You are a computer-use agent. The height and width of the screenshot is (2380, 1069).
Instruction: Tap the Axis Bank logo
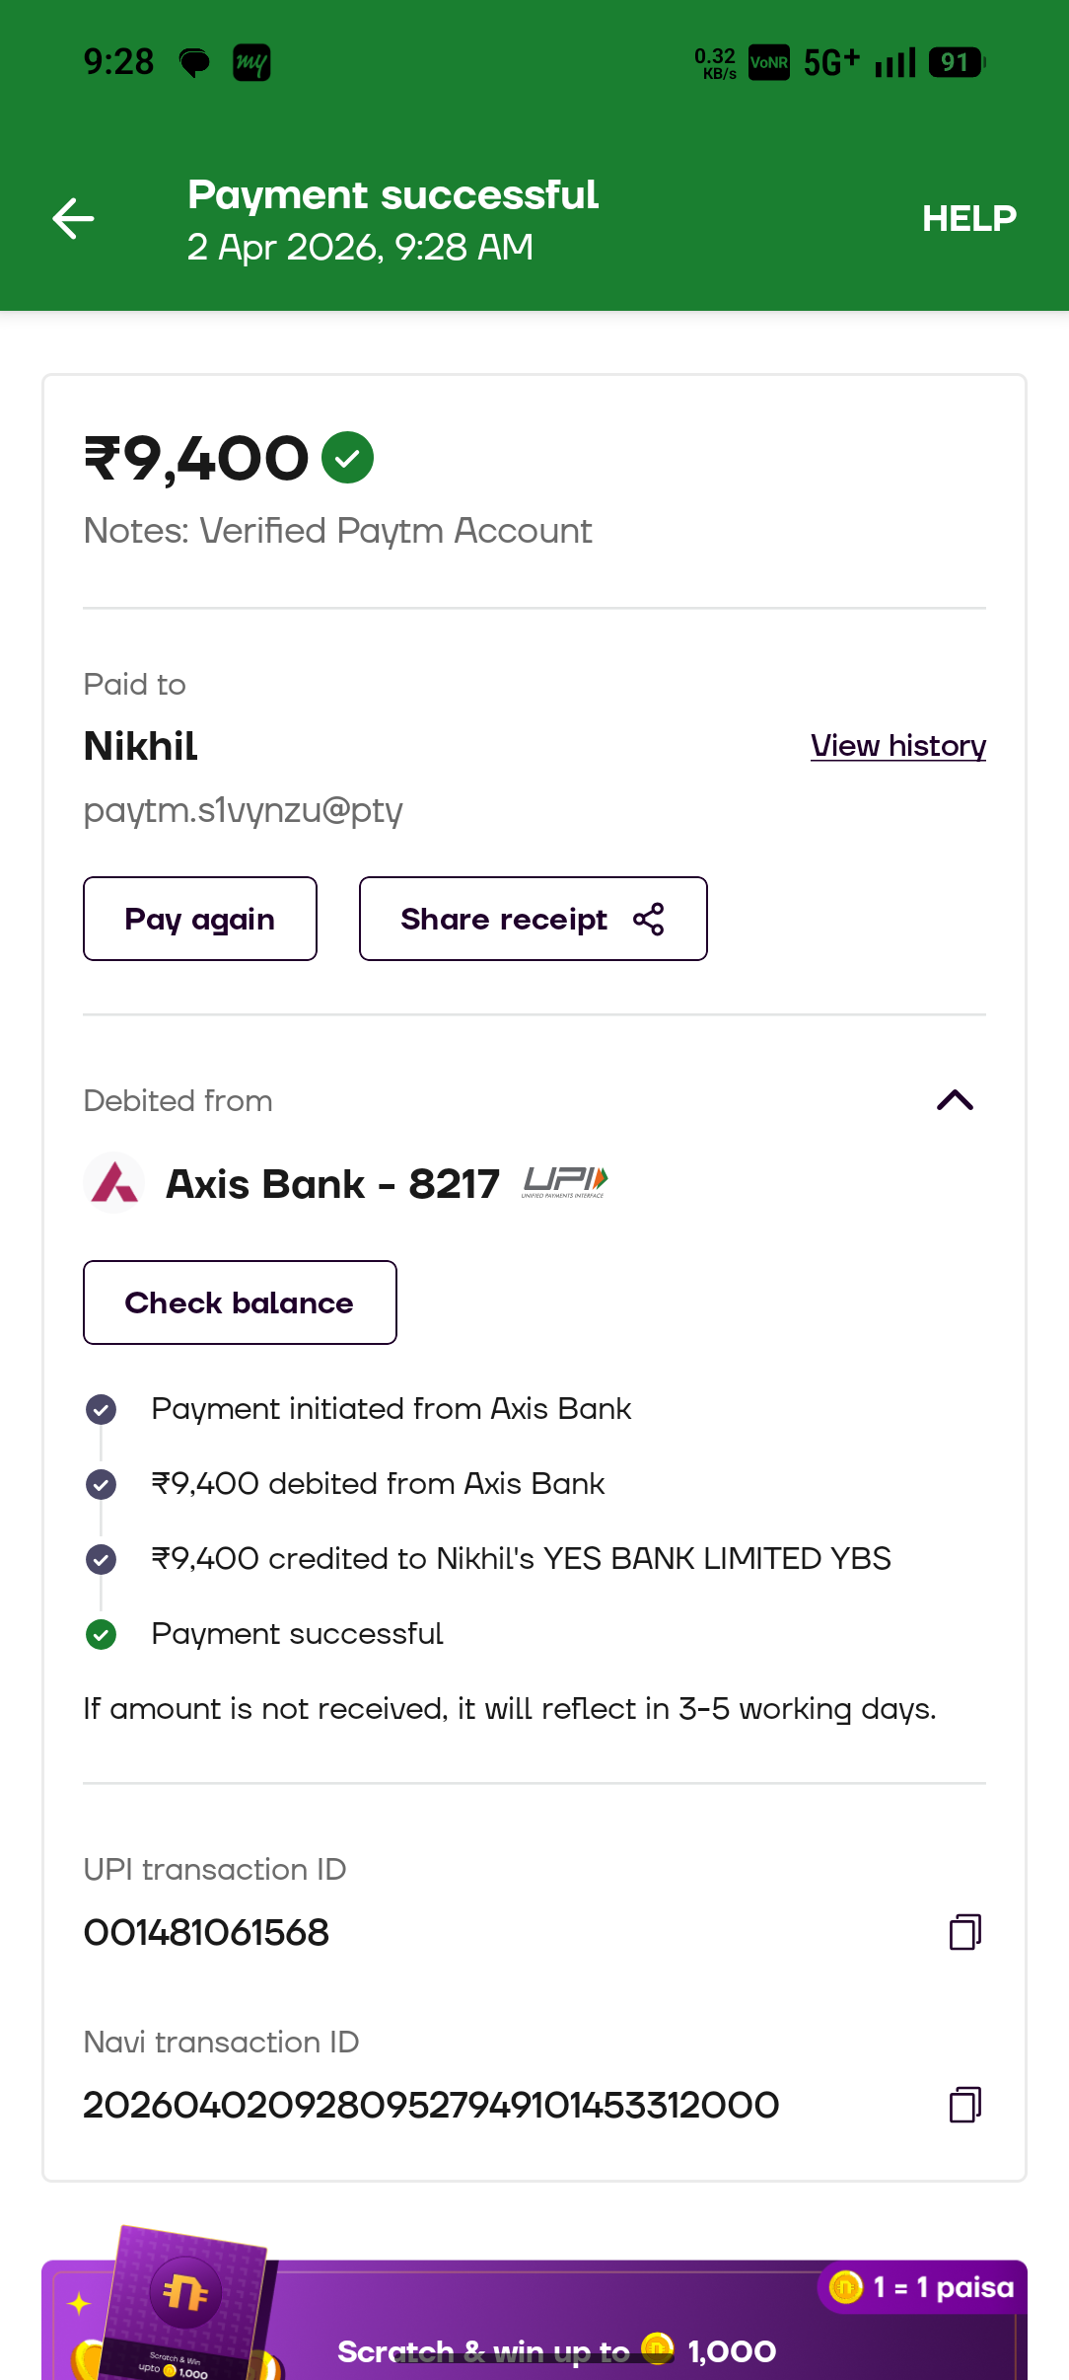coord(114,1183)
